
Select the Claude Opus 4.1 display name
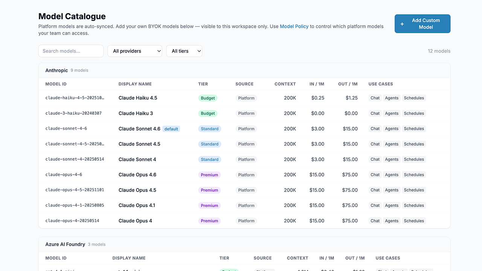click(x=137, y=206)
